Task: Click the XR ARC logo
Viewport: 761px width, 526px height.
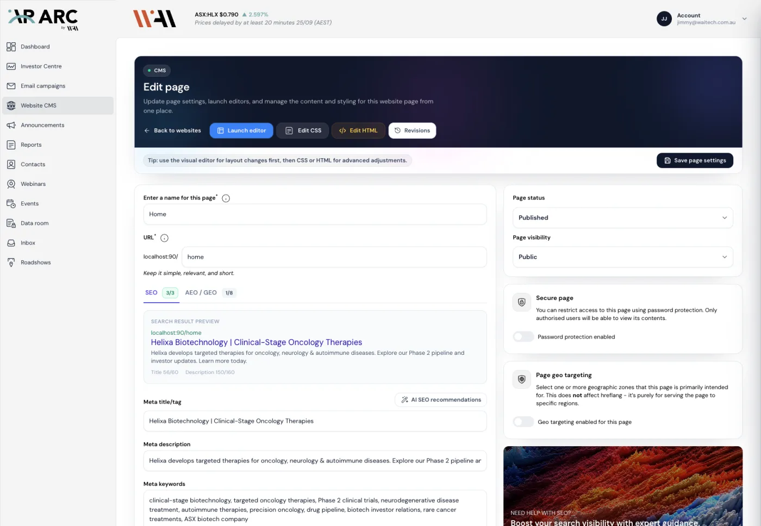Action: 43,19
